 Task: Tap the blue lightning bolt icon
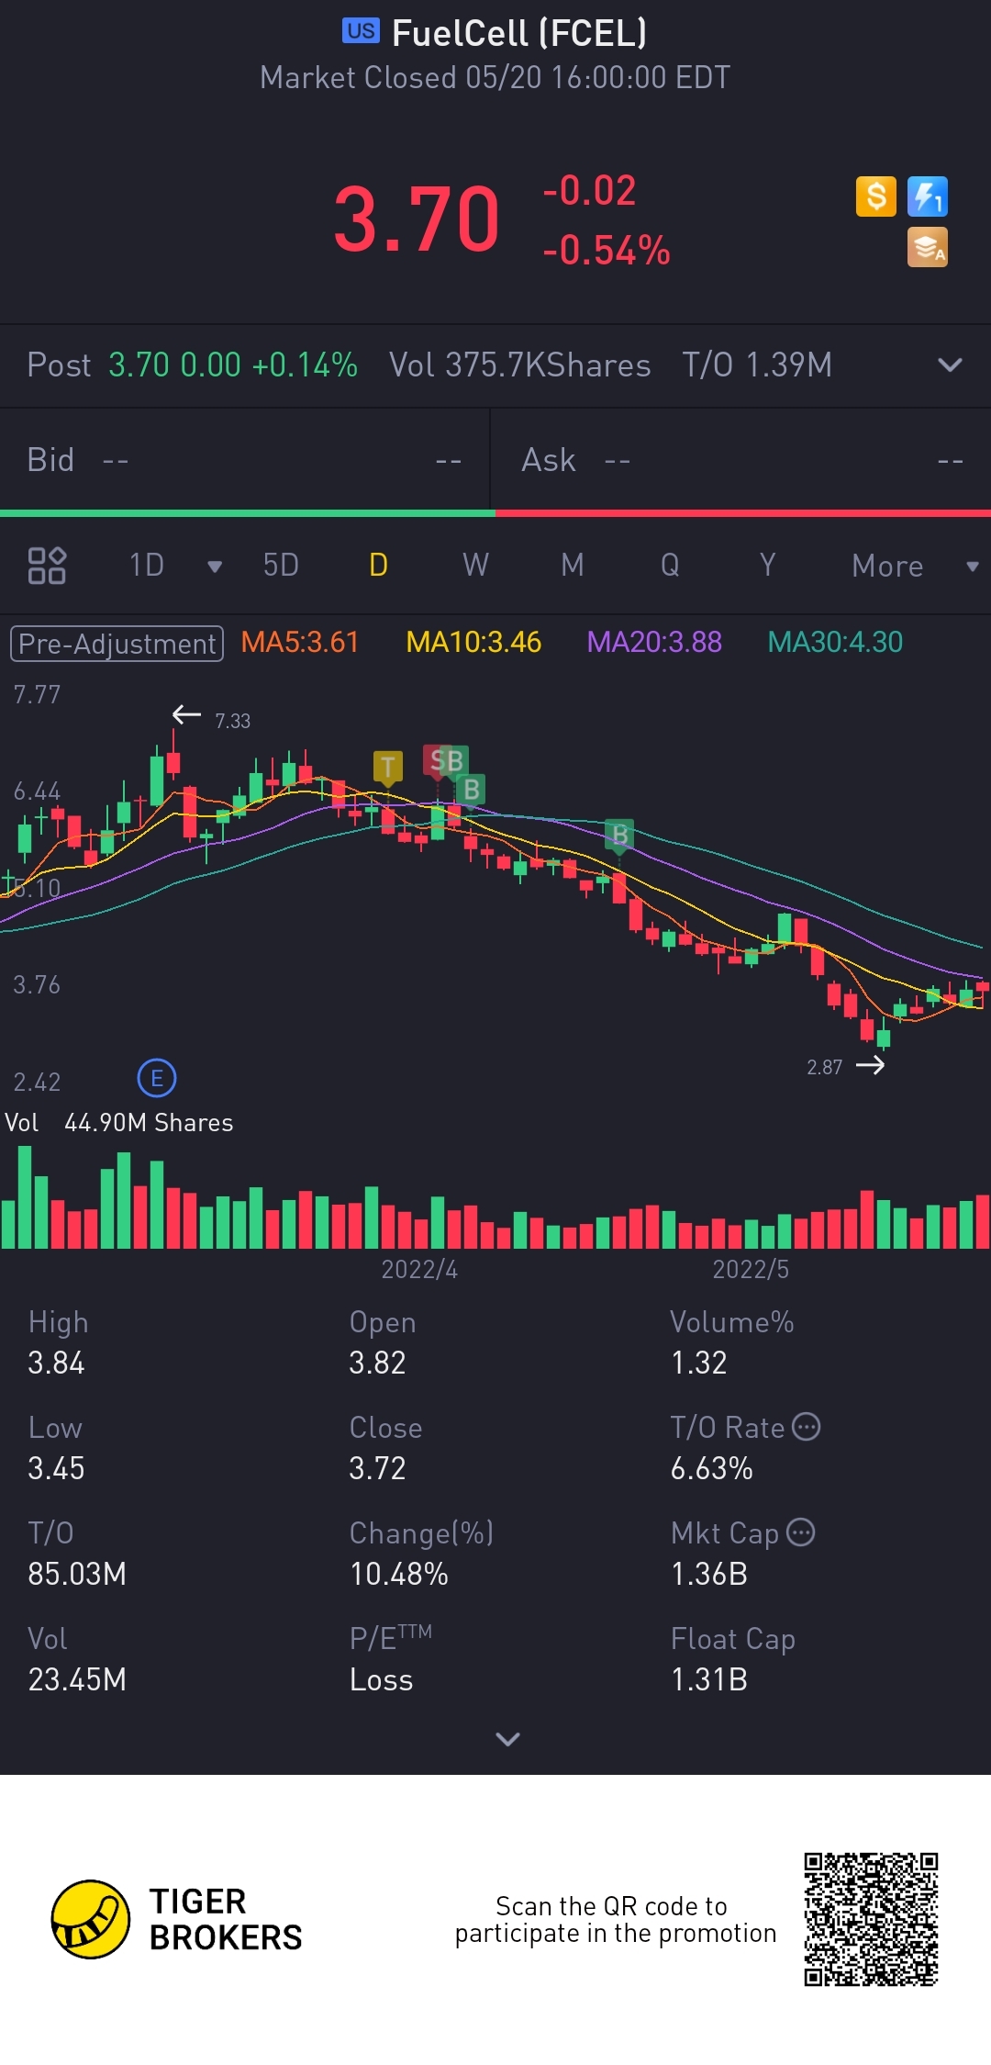click(927, 196)
